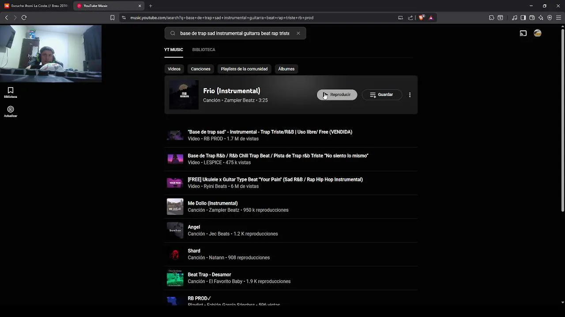Click the search magnifier icon
Screen dimensions: 565x317
[x=173, y=33]
